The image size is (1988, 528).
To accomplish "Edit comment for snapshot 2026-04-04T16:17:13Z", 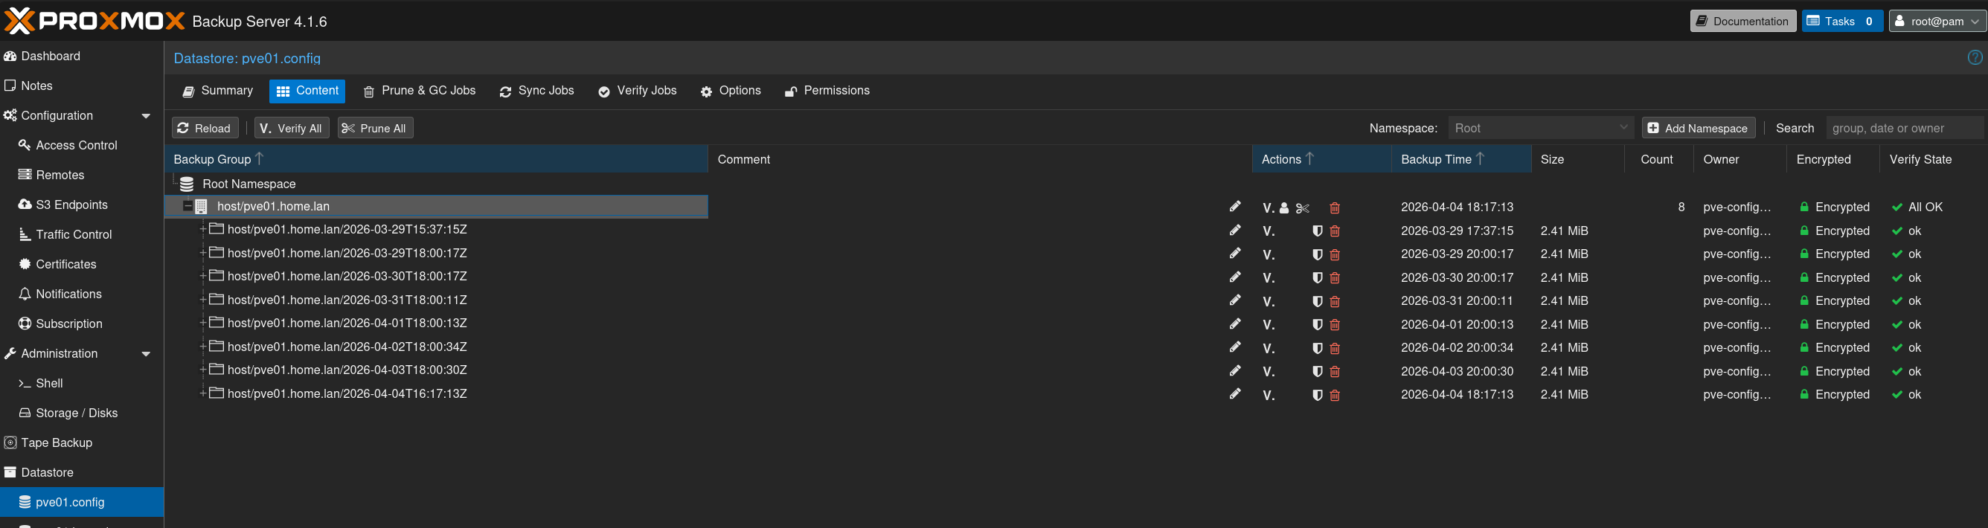I will click(x=1235, y=393).
